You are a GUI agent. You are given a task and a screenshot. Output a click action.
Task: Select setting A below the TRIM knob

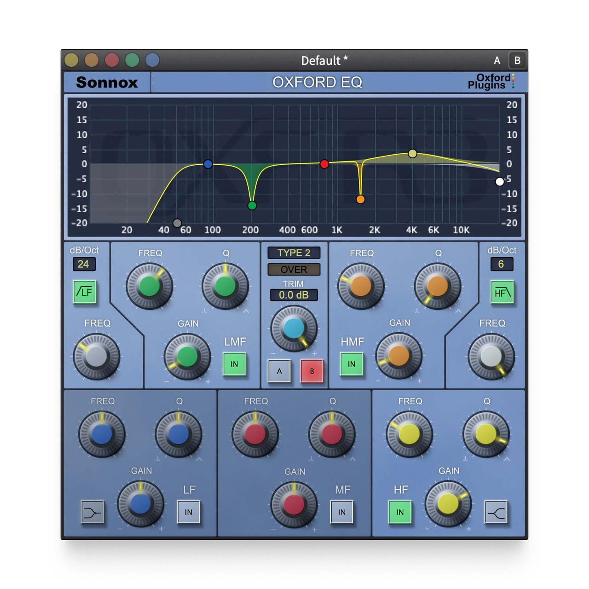click(279, 371)
